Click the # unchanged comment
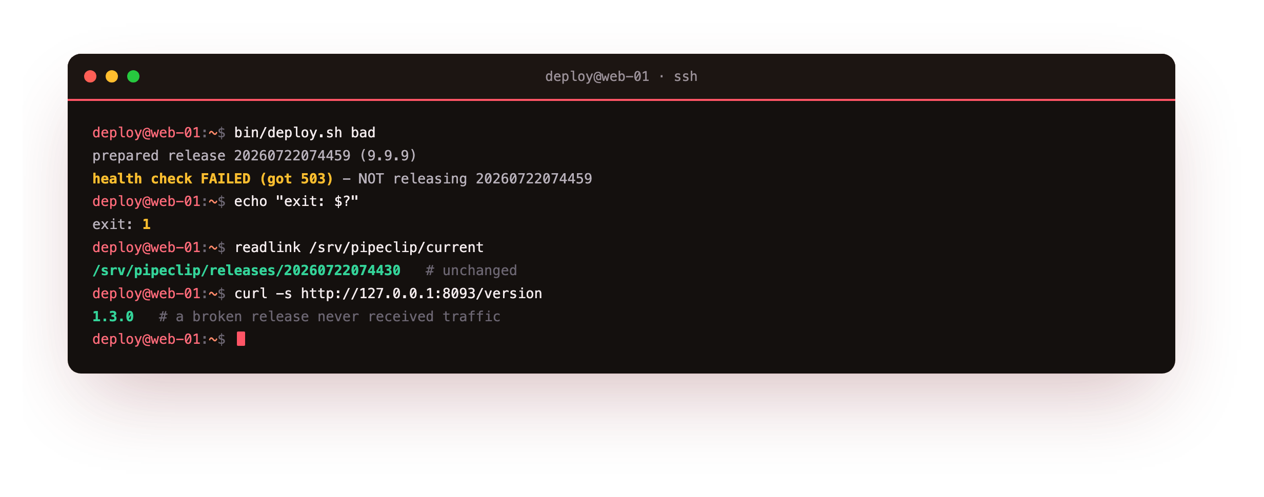The height and width of the screenshot is (497, 1264). (x=471, y=271)
